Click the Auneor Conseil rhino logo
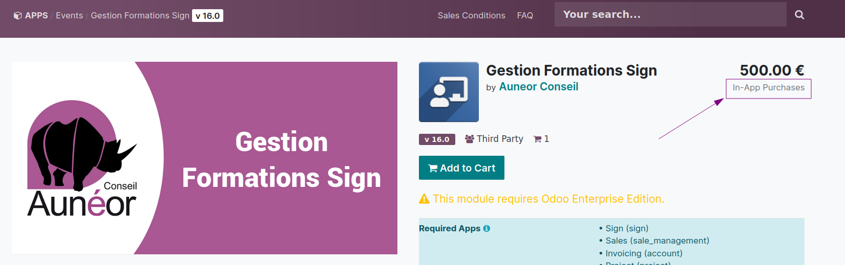 tap(82, 158)
